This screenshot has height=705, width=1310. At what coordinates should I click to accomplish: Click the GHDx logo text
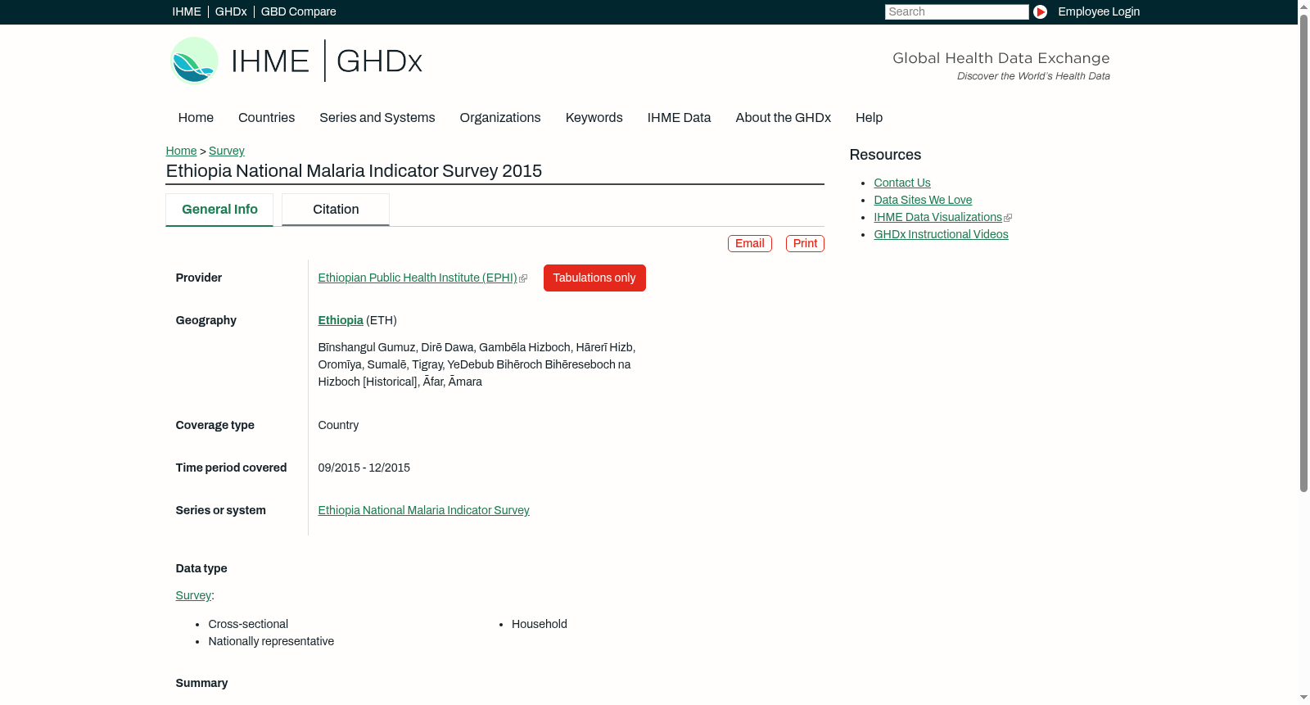(x=379, y=61)
